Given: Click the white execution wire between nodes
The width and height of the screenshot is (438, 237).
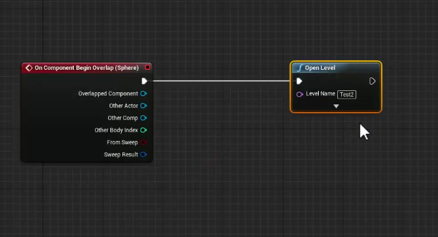Looking at the screenshot, I should 221,81.
